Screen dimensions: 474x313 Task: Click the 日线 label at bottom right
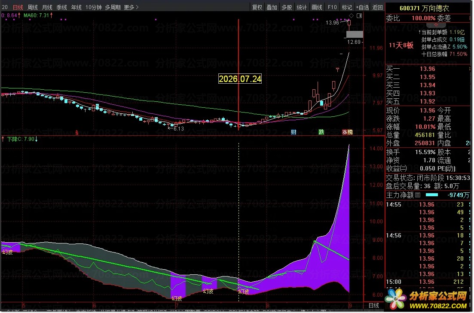point(375,306)
